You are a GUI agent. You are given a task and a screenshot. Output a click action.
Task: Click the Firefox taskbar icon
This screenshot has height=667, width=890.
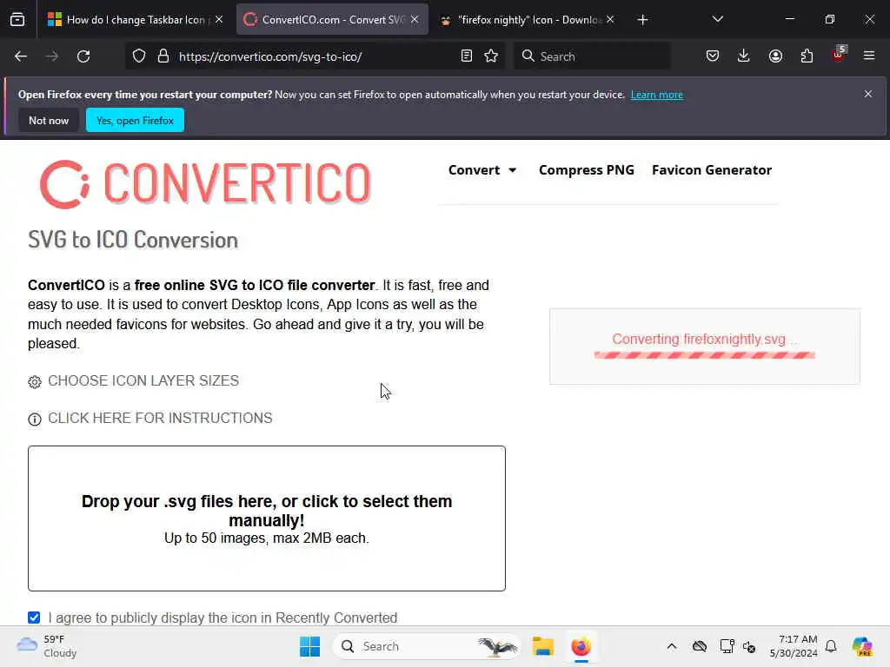coord(581,646)
